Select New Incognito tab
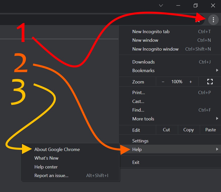The height and width of the screenshot is (192, 221). [x=170, y=32]
